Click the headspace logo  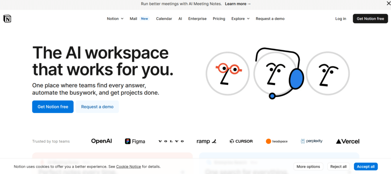276,141
